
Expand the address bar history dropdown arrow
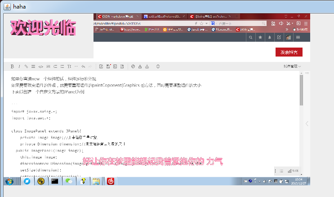click(x=206, y=24)
